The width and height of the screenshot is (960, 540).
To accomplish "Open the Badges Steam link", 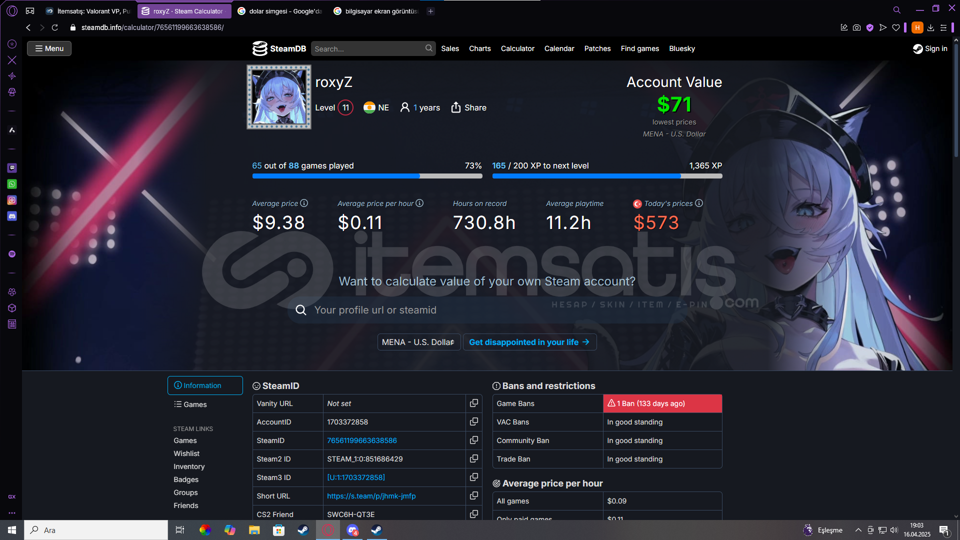I will pos(186,479).
